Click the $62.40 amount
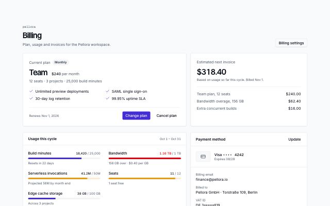 294,101
